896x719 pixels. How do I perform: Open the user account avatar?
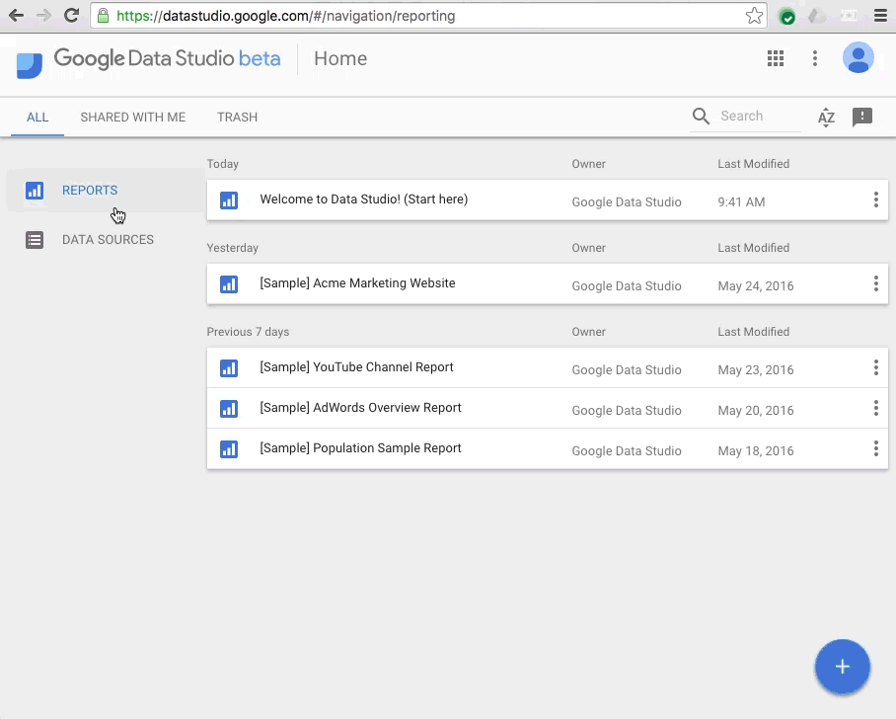pyautogui.click(x=858, y=57)
